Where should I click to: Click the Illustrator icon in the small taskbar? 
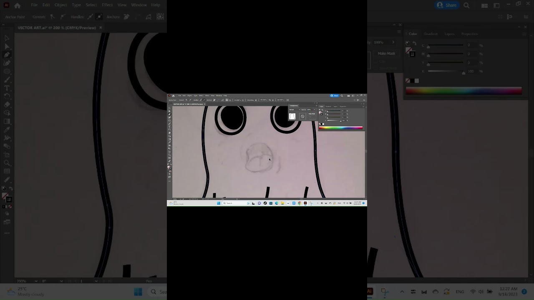[305, 203]
